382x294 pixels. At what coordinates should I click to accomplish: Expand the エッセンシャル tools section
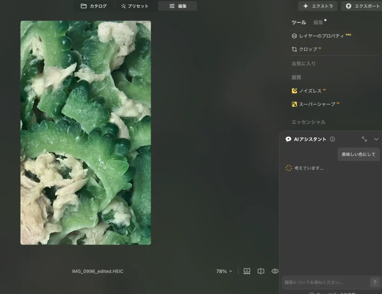pyautogui.click(x=308, y=122)
